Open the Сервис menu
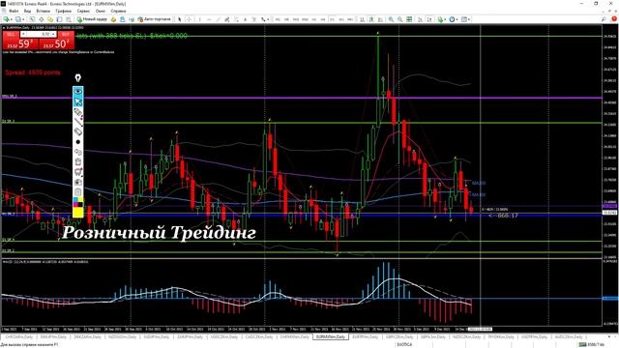Viewport: 619px width, 348px height. tap(83, 11)
